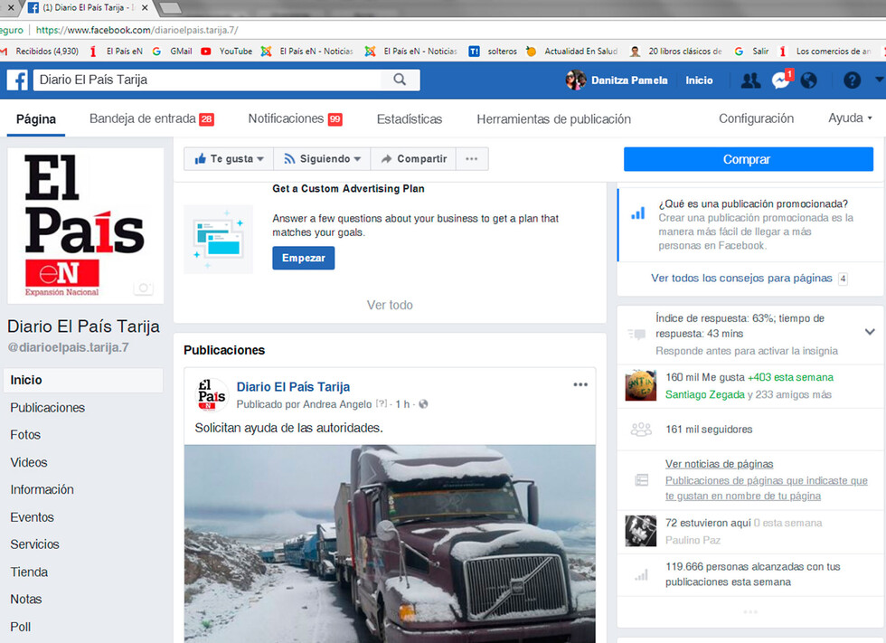886x643 pixels.
Task: Click Santiago Zegada friend thumbnail
Action: [x=641, y=385]
